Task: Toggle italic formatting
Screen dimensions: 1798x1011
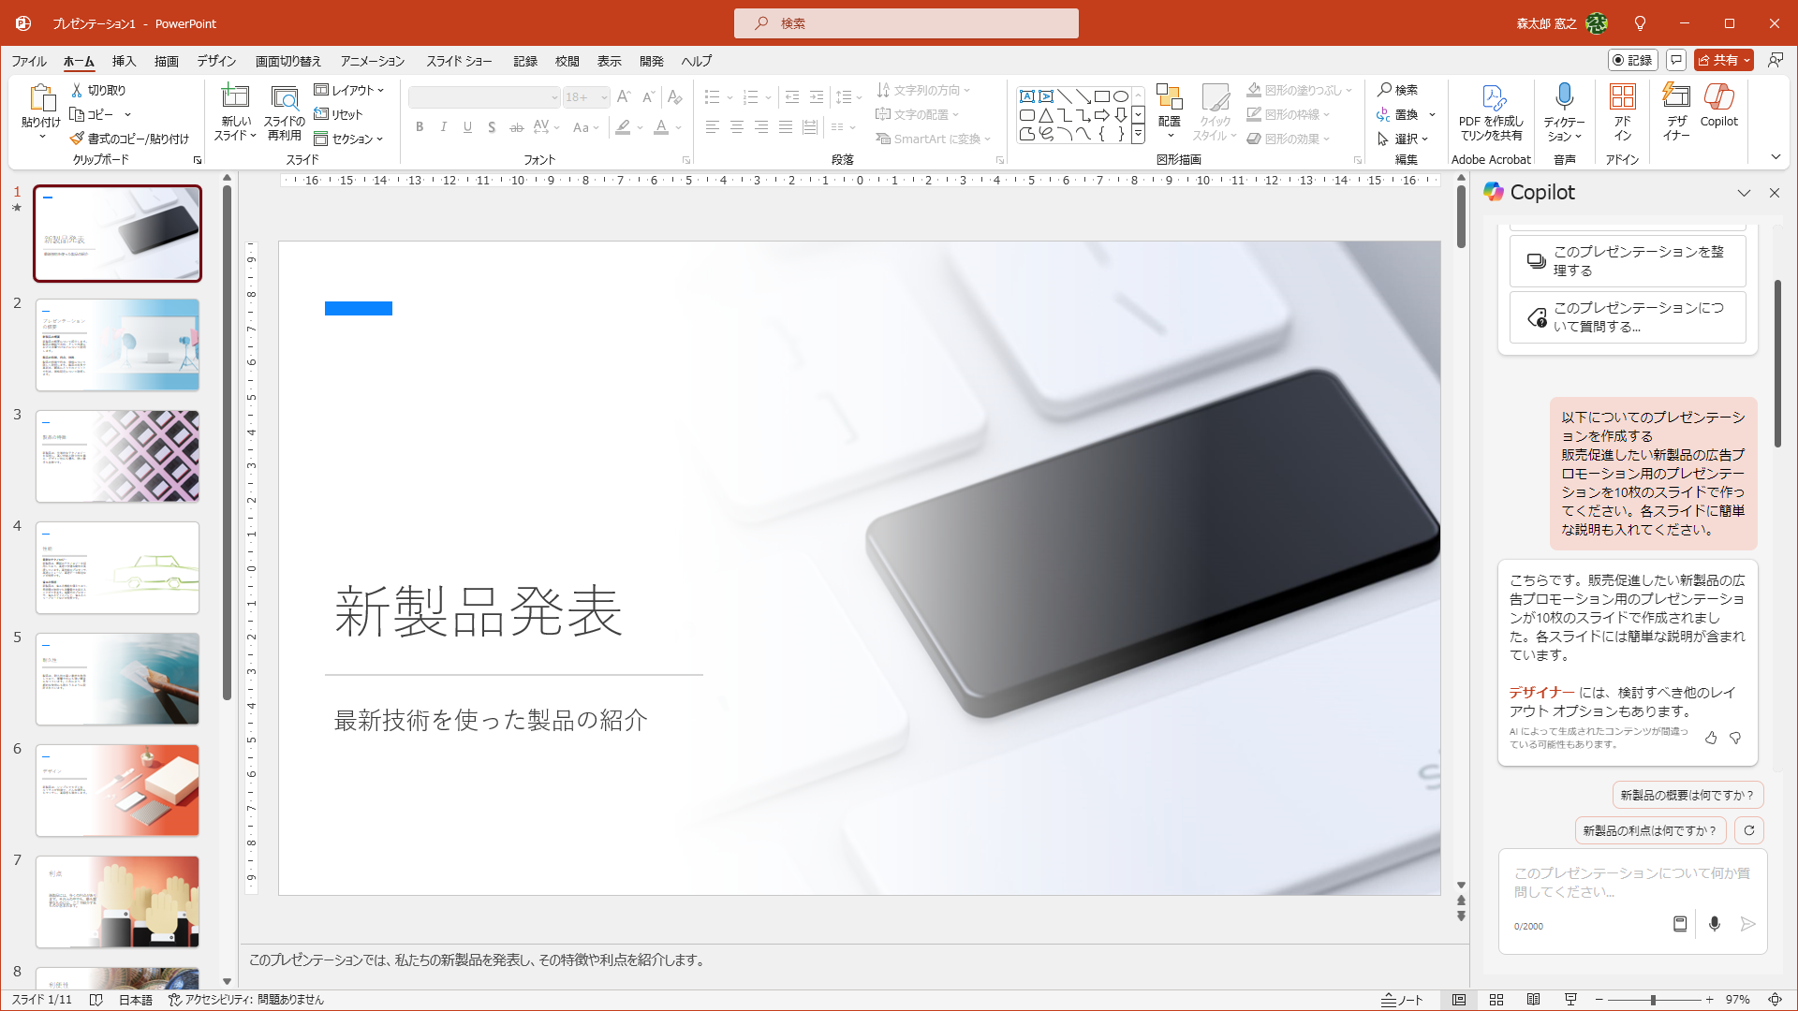Action: click(x=443, y=127)
